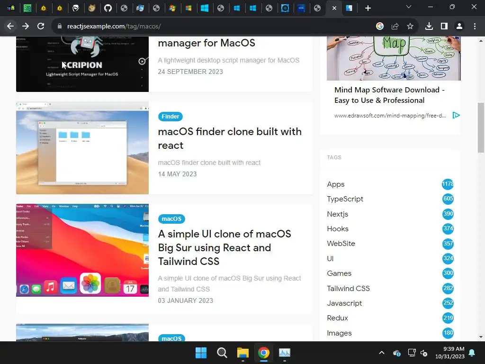Open the Big Sur clone thumbnail
The width and height of the screenshot is (485, 364).
click(x=82, y=250)
